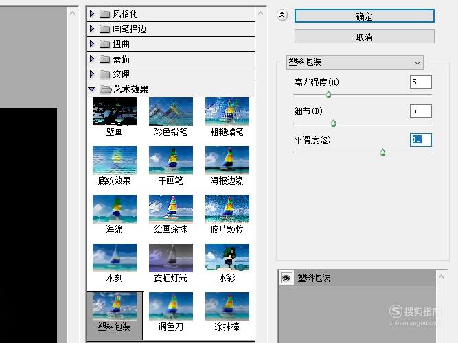Image resolution: width=458 pixels, height=343 pixels.
Task: Collapse the filter gallery with double-chevron button
Action: tap(282, 15)
